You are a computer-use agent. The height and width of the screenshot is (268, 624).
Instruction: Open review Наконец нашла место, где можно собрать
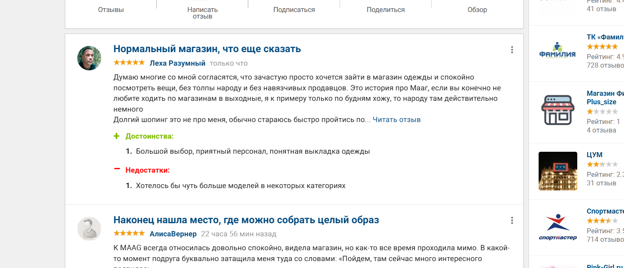point(246,220)
